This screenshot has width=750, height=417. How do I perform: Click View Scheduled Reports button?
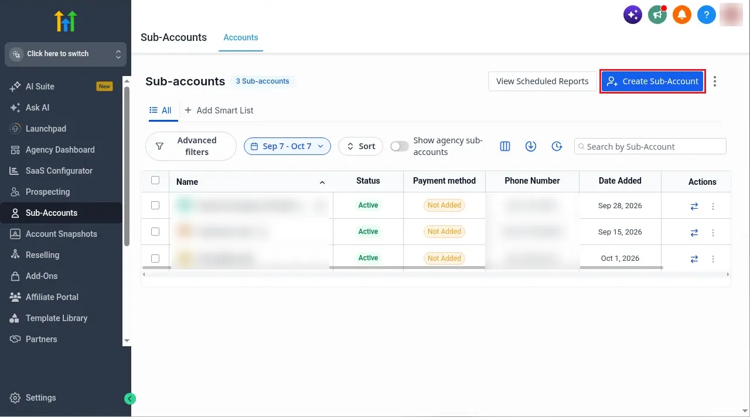pyautogui.click(x=542, y=81)
